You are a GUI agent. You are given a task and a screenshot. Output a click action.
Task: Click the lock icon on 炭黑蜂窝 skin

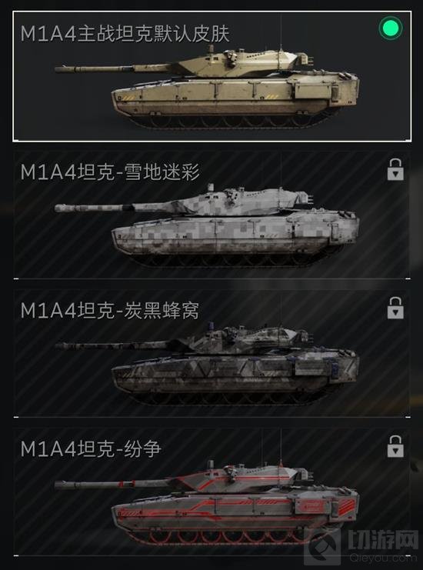tap(395, 308)
